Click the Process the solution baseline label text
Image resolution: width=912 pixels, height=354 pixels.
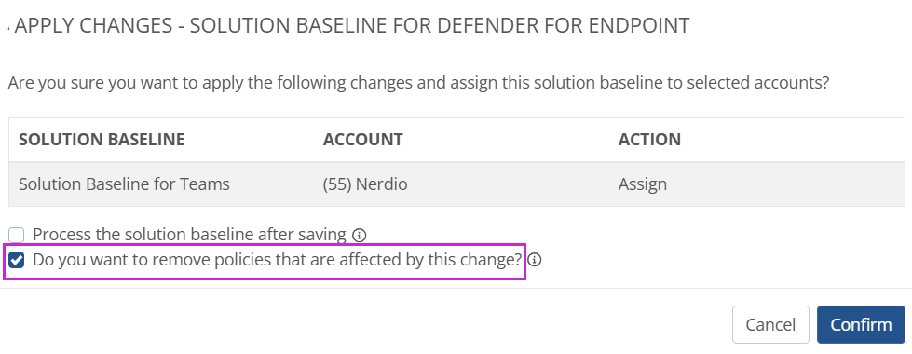pos(190,235)
